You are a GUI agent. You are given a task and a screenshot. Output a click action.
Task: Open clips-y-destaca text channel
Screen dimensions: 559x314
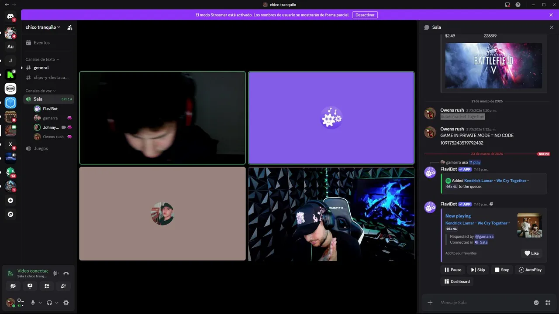pyautogui.click(x=48, y=78)
